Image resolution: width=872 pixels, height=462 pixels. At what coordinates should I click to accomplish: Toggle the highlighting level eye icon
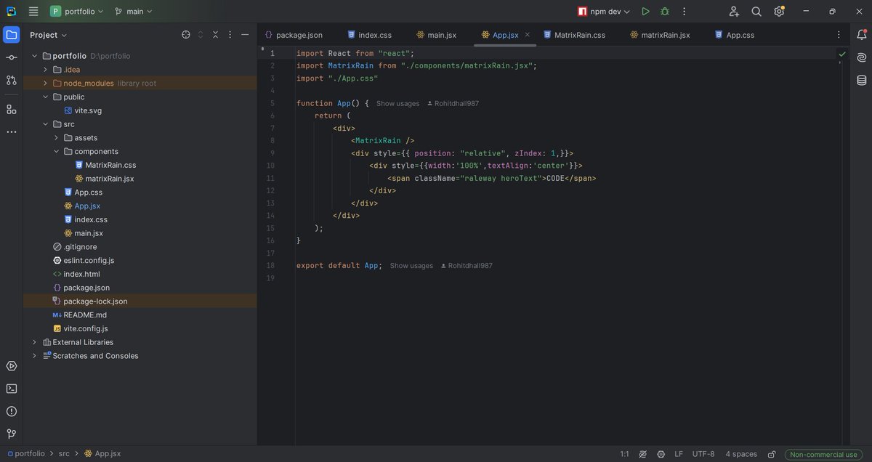[642, 453]
